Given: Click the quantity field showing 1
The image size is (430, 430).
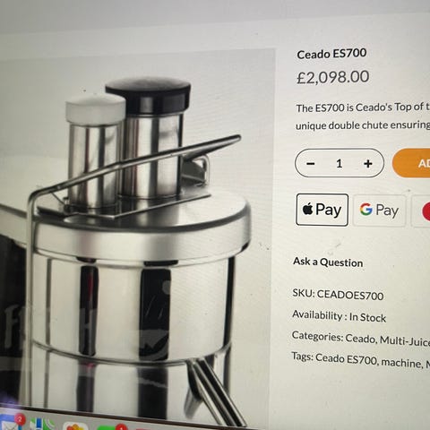Looking at the screenshot, I should pos(339,164).
